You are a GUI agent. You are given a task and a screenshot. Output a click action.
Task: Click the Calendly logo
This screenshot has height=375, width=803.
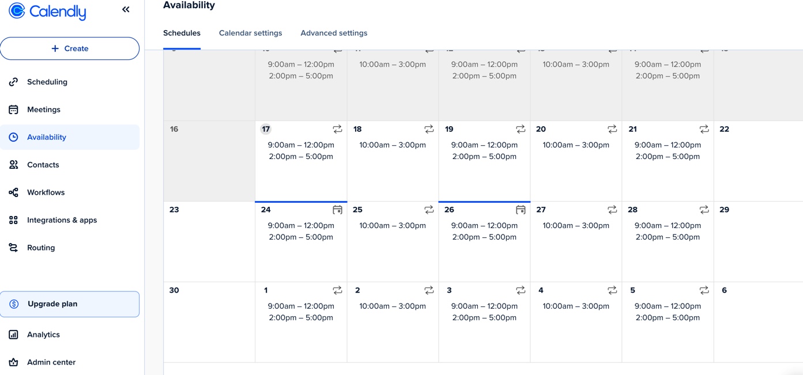point(48,11)
